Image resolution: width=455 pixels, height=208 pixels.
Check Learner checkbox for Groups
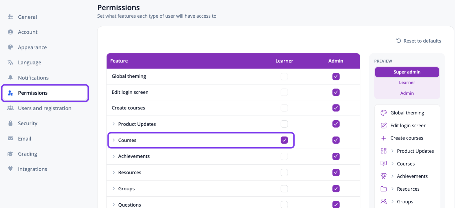(x=284, y=189)
